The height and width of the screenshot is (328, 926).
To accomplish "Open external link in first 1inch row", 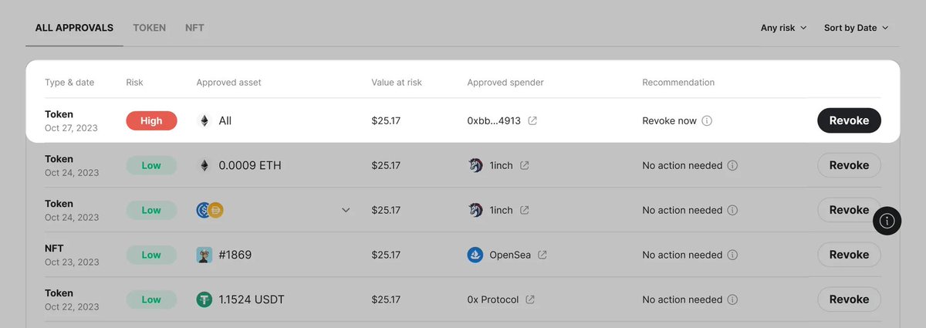I will (x=525, y=165).
